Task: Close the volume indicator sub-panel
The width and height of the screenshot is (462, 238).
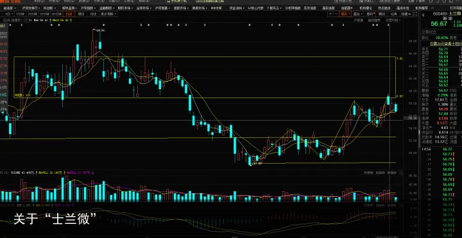Action: 400,173
